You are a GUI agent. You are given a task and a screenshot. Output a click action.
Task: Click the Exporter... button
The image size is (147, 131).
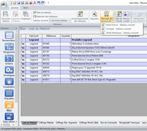pyautogui.click(x=95, y=15)
